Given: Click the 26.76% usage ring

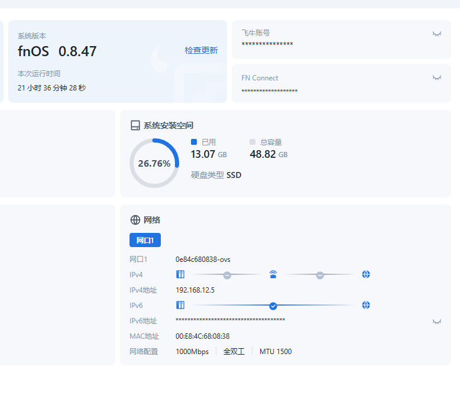Looking at the screenshot, I should (154, 163).
